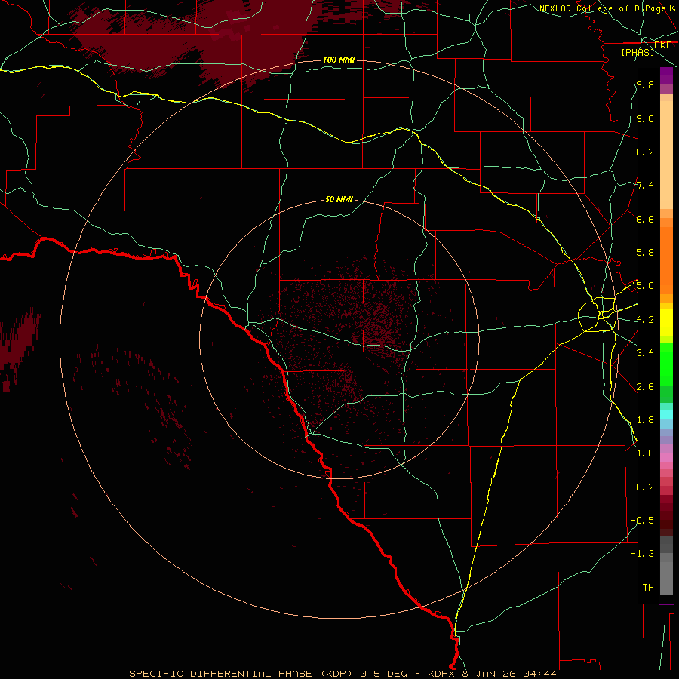The image size is (679, 679).
Task: Click the 1.0 scale value
Action: tap(645, 453)
